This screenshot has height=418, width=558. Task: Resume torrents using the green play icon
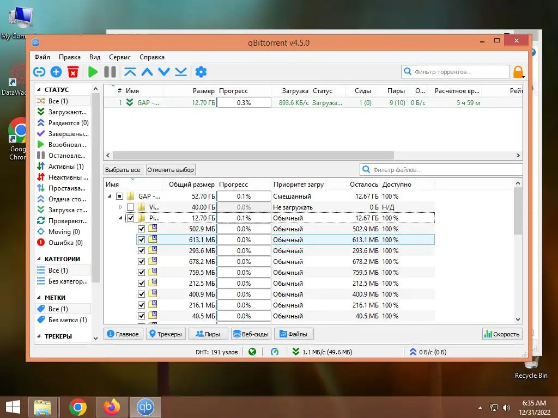click(93, 72)
